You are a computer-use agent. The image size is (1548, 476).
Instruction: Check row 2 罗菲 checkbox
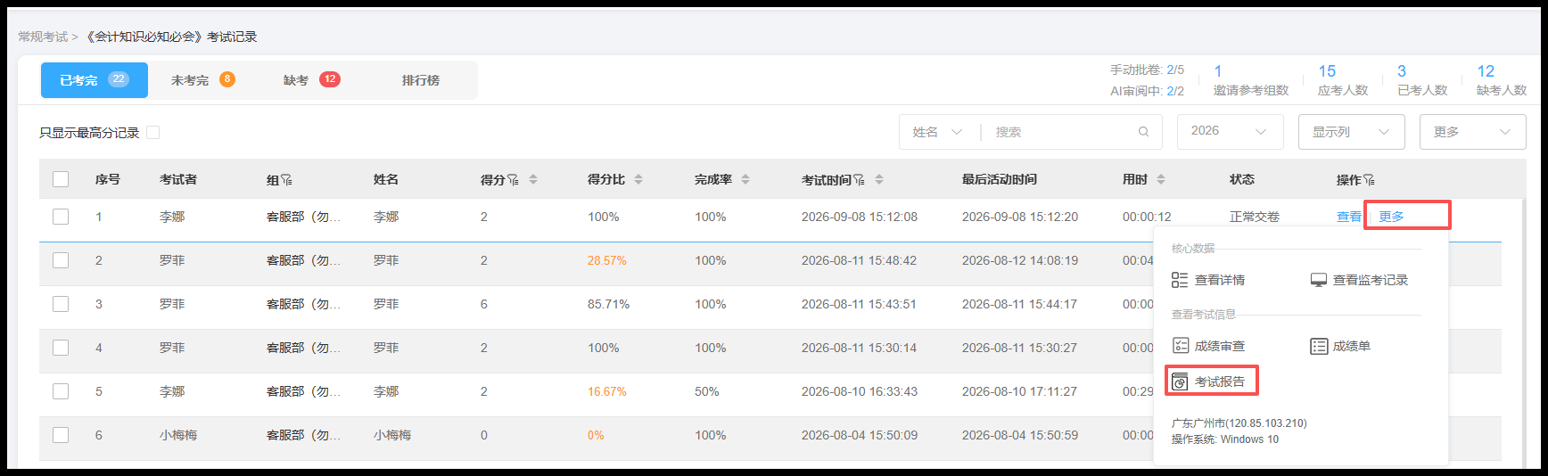pos(61,260)
